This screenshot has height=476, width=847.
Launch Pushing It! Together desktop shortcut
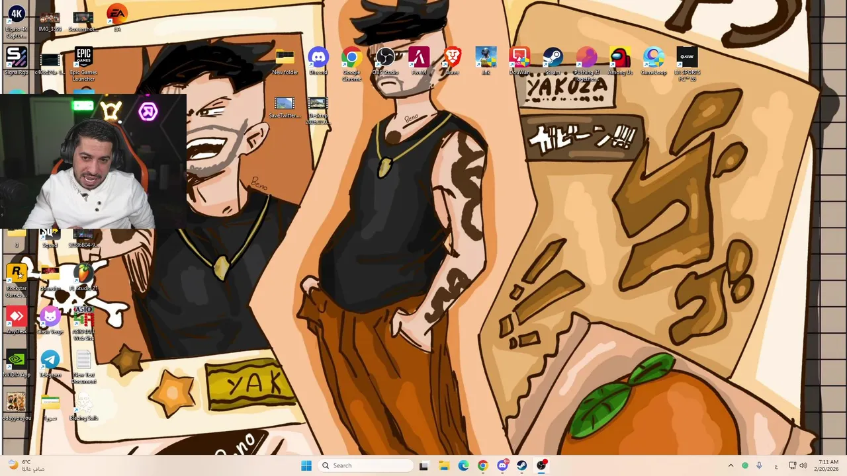point(586,64)
